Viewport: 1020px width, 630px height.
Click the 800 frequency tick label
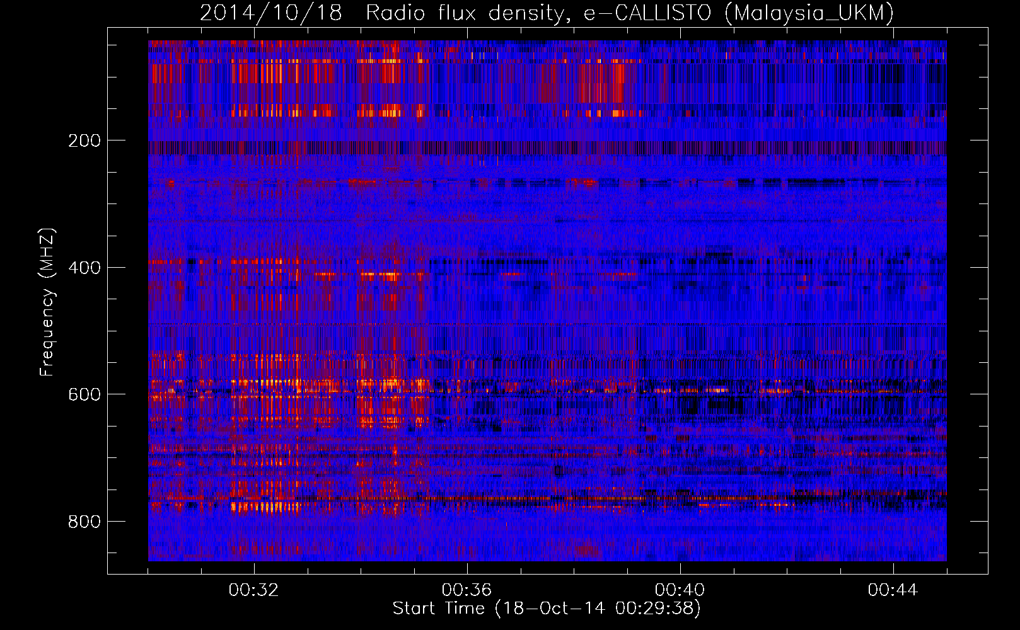pyautogui.click(x=84, y=522)
